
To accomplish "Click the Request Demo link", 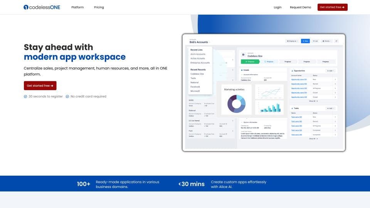I will click(300, 7).
